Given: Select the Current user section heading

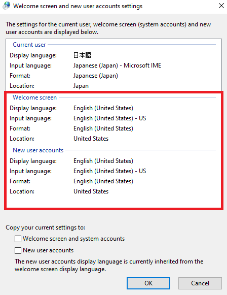Looking at the screenshot, I should point(29,45).
